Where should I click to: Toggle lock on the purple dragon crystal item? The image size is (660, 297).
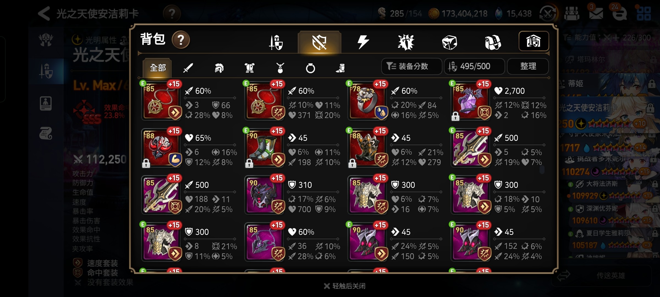point(455,117)
